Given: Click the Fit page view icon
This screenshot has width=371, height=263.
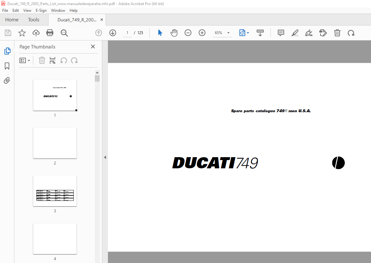Looking at the screenshot, I should pyautogui.click(x=242, y=33).
